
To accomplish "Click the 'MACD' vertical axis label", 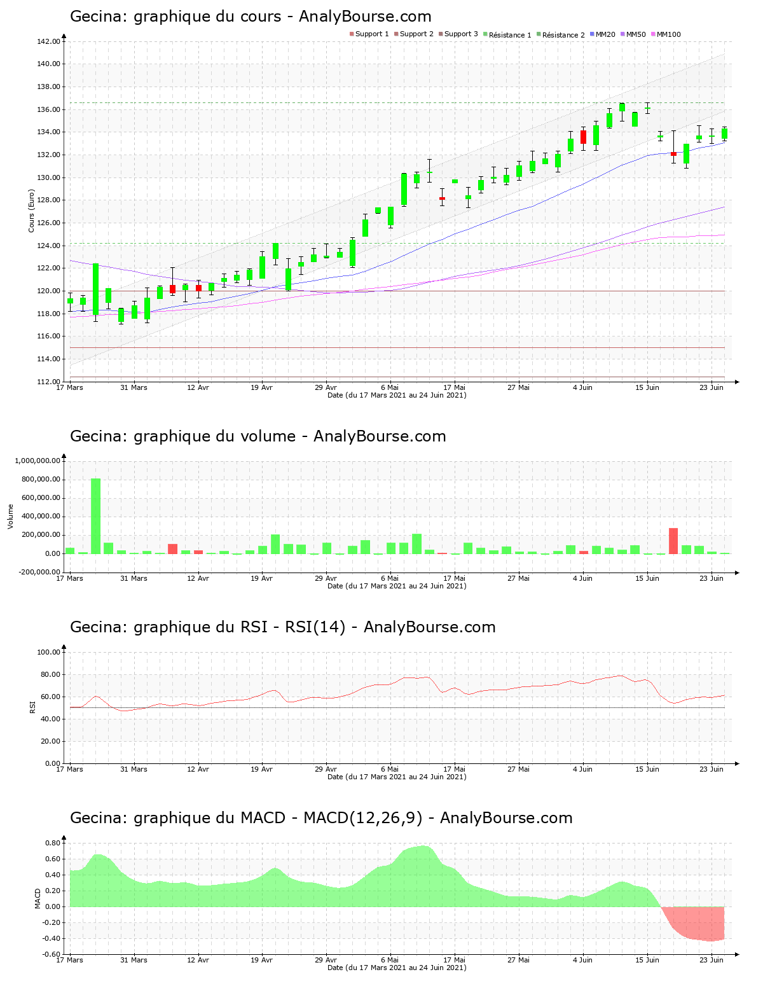I will (38, 898).
